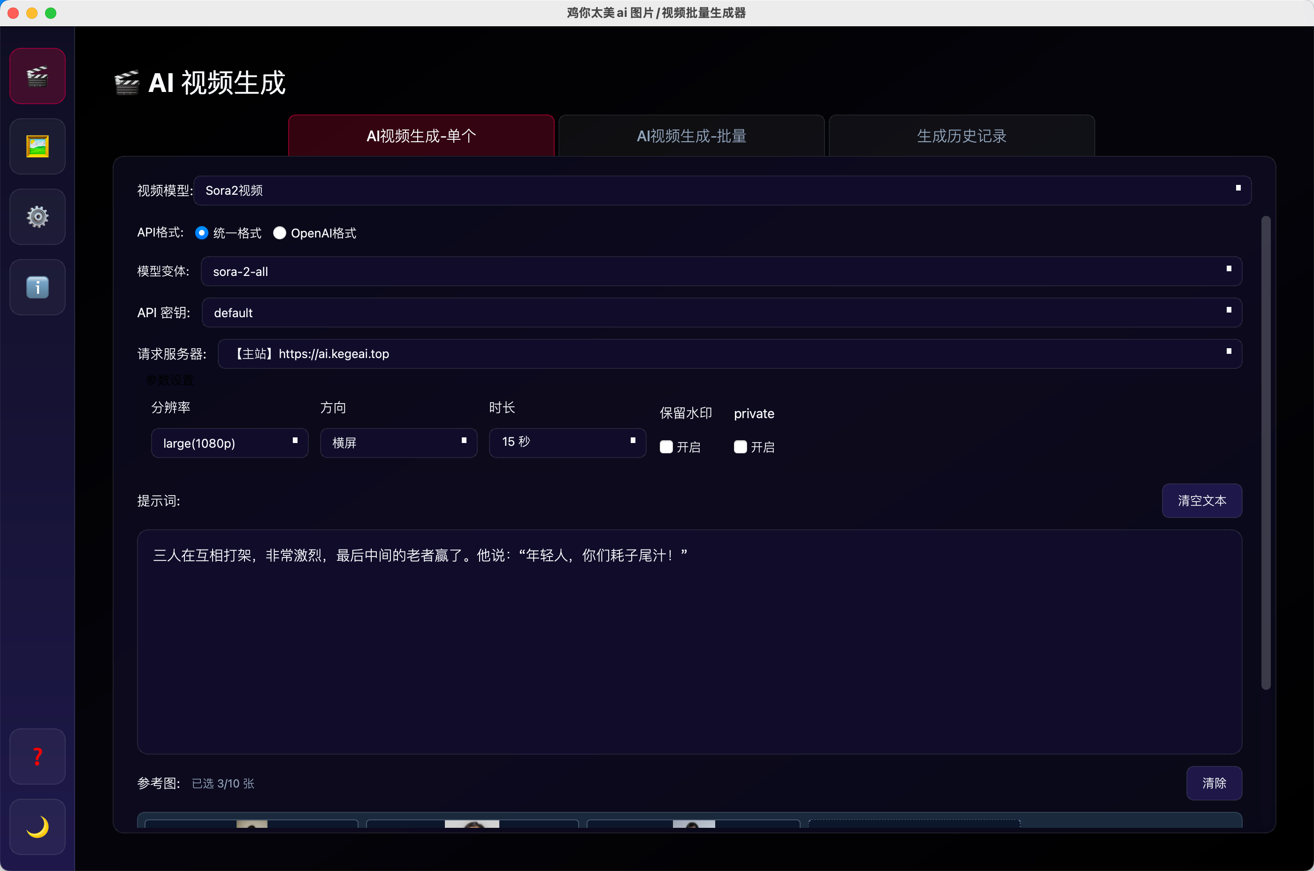Open the settings gear in sidebar
This screenshot has width=1314, height=871.
(37, 217)
